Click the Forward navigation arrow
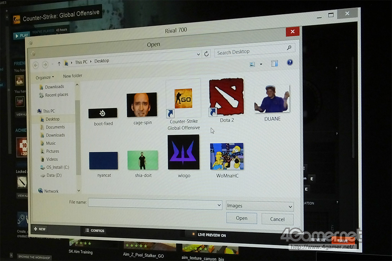This screenshot has width=392, height=261. pyautogui.click(x=45, y=65)
